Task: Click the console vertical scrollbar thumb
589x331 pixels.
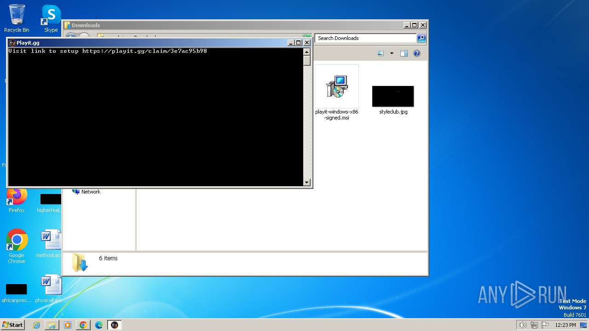Action: pos(307,60)
